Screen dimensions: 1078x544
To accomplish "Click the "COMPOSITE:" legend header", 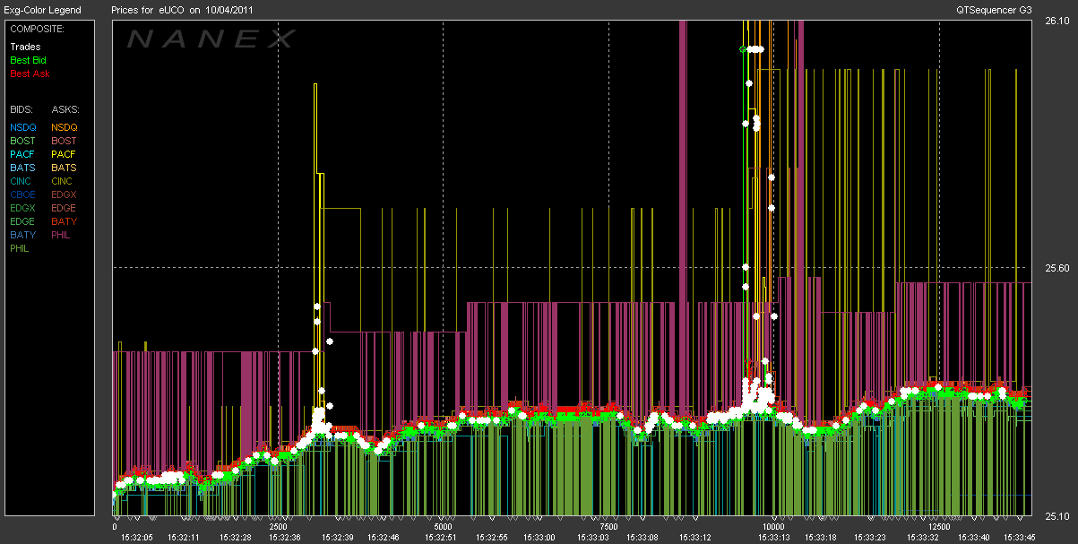I will tap(36, 29).
